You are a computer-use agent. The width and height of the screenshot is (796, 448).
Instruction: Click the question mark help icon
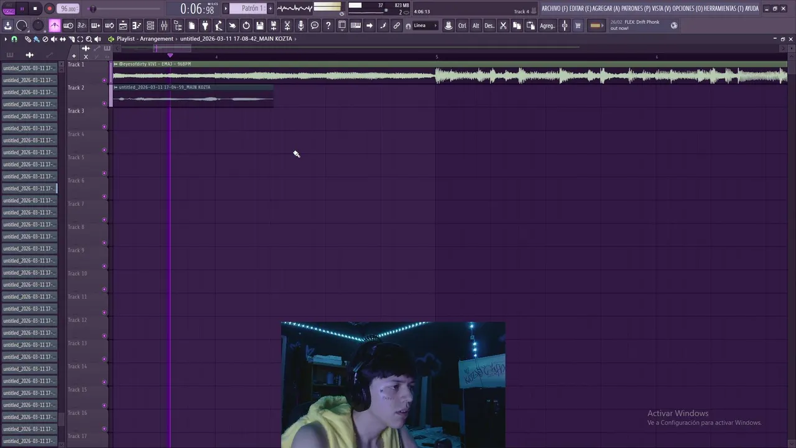pyautogui.click(x=328, y=26)
